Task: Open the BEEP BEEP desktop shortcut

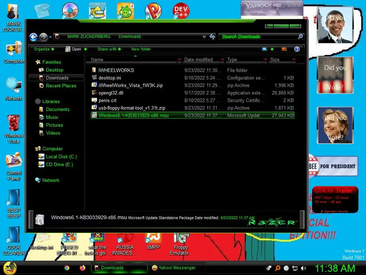Action: pyautogui.click(x=14, y=204)
